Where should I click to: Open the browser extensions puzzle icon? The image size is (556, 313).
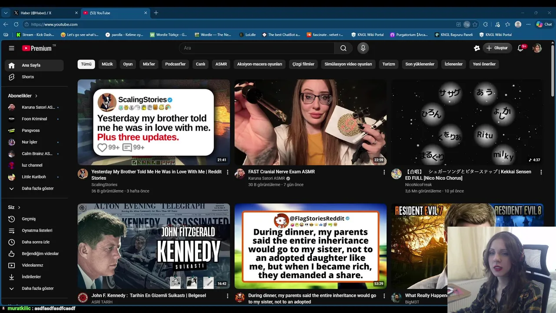coord(486,24)
